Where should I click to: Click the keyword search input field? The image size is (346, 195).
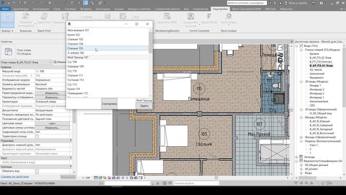click(x=247, y=3)
